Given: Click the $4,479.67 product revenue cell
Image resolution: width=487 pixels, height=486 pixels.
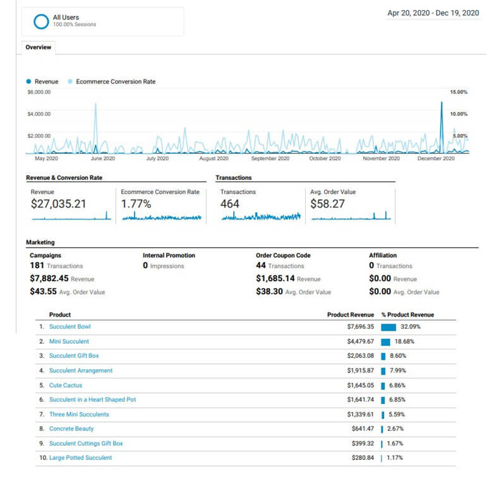Looking at the screenshot, I should tap(361, 341).
